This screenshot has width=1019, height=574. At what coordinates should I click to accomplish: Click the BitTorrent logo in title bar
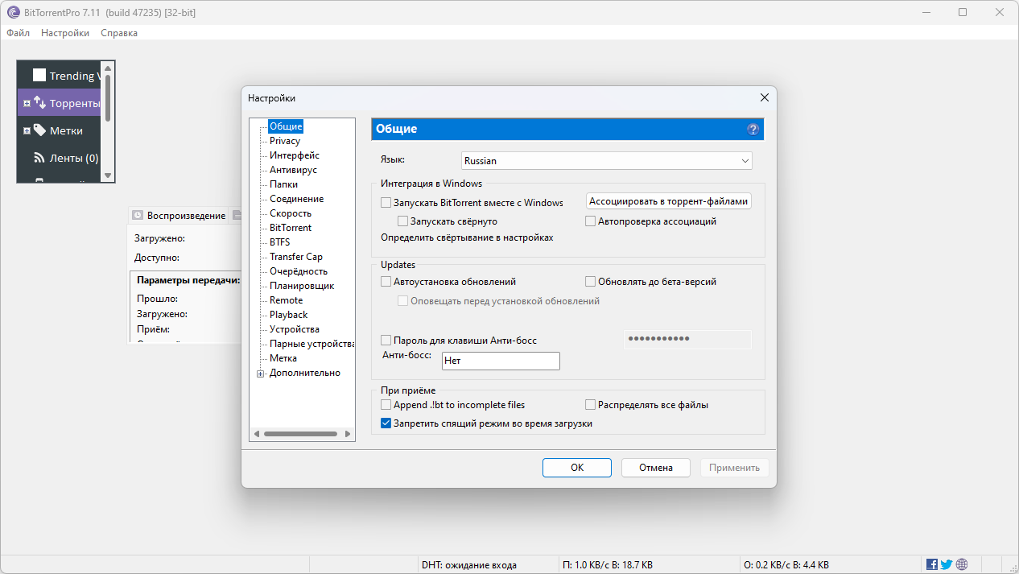(13, 12)
